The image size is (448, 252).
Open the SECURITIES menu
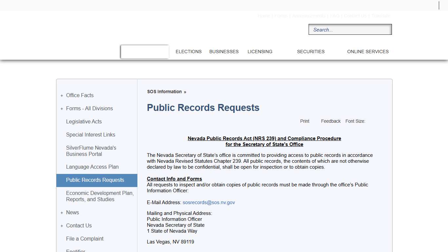pos(311,52)
